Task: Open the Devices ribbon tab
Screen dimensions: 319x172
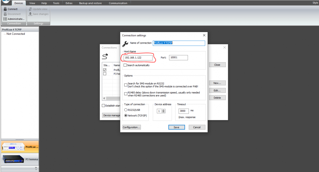Action: pos(19,3)
